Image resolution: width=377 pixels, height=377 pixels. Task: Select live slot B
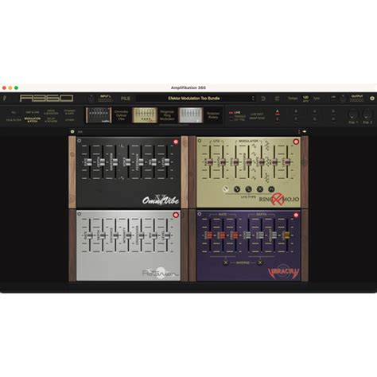(x=296, y=111)
